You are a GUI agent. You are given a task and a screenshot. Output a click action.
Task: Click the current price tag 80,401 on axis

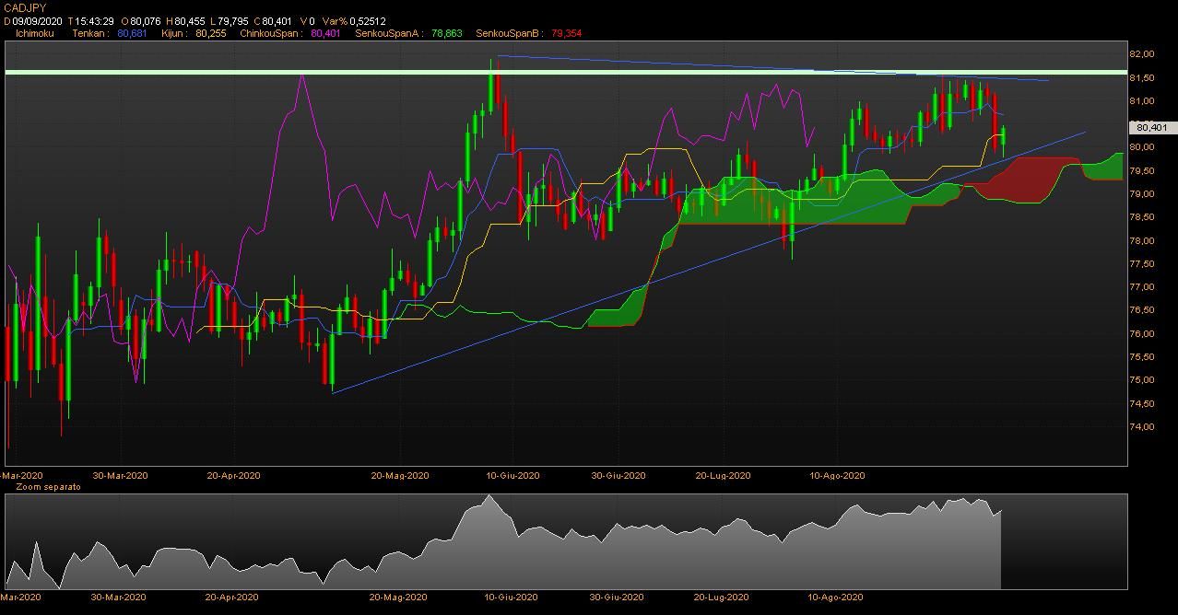click(1152, 127)
